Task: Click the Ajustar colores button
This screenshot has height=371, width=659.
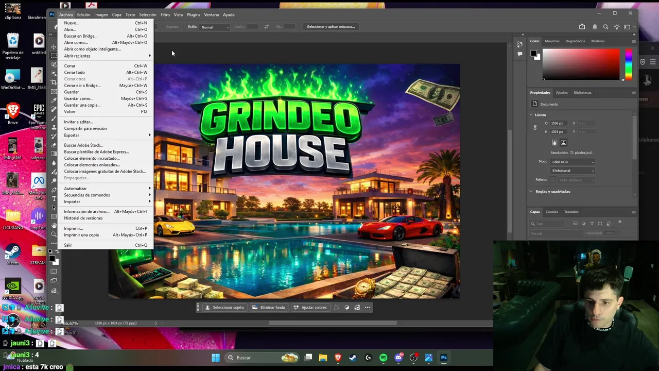Action: pos(310,308)
